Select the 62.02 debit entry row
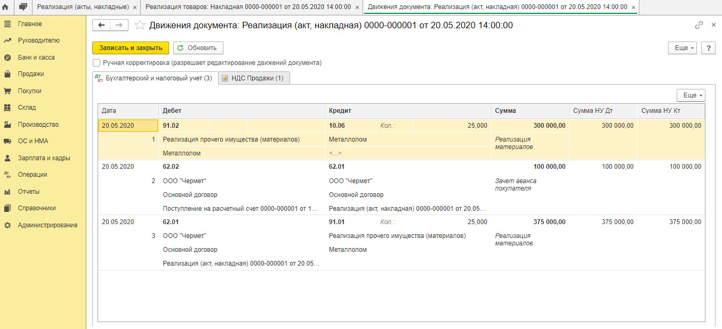Viewport: 722px width, 329px height. 171,167
